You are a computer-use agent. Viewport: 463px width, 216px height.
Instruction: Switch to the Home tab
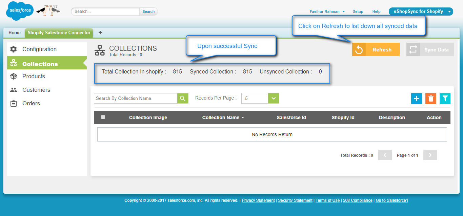15,33
